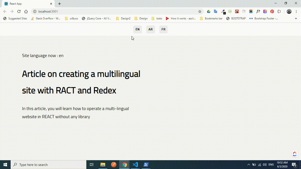
Task: Expand hidden bookmarks with the chevron
Action: [296, 18]
